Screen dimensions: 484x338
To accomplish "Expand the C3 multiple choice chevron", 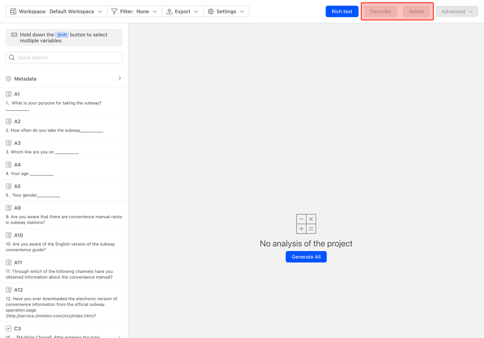I will 120,336.
